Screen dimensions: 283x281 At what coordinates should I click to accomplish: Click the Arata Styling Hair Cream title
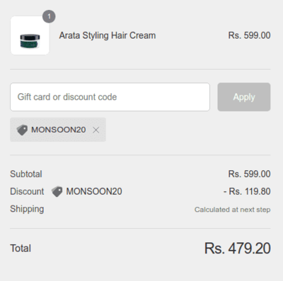tap(108, 35)
